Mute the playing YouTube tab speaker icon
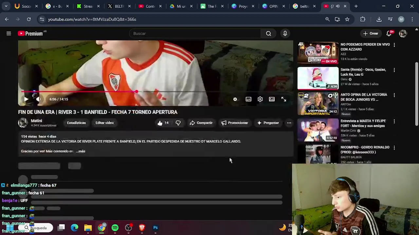Screen dimensions: 419x235 point(337,6)
